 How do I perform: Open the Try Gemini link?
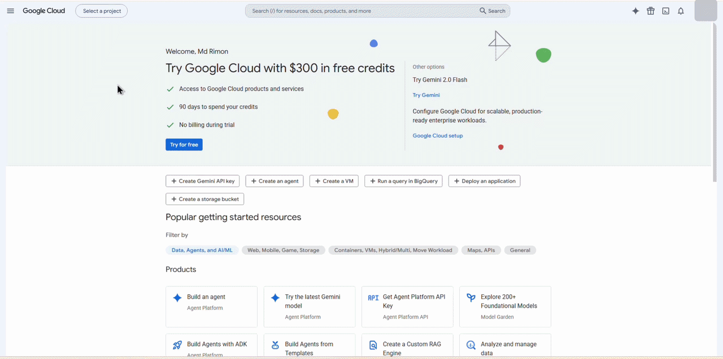[426, 95]
